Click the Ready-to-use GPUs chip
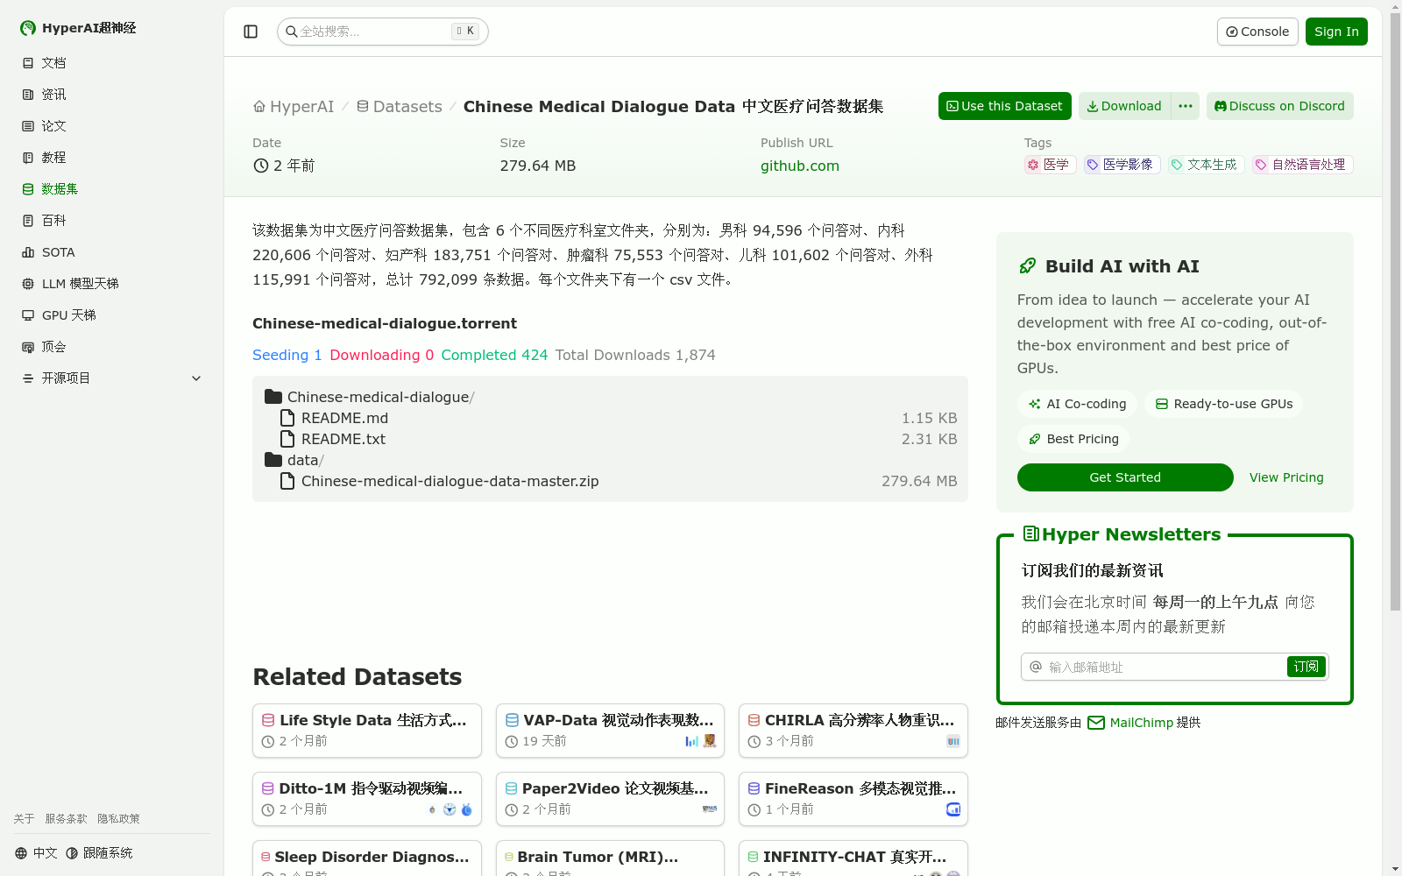Screen dimensions: 1402x876 tap(1223, 404)
